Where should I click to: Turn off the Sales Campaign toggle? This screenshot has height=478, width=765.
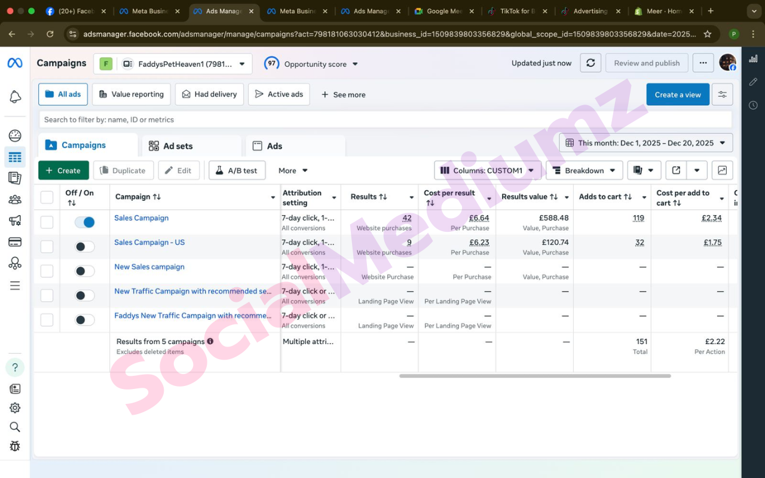pos(85,222)
